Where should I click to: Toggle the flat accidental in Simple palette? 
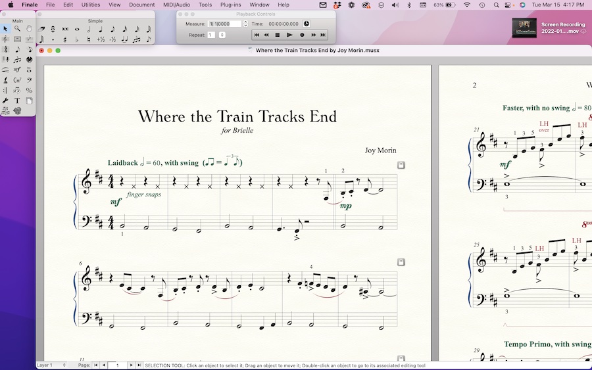point(77,40)
